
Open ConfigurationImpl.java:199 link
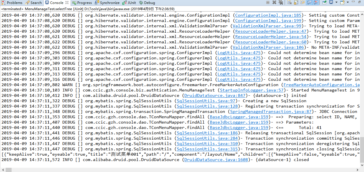[x=268, y=21]
